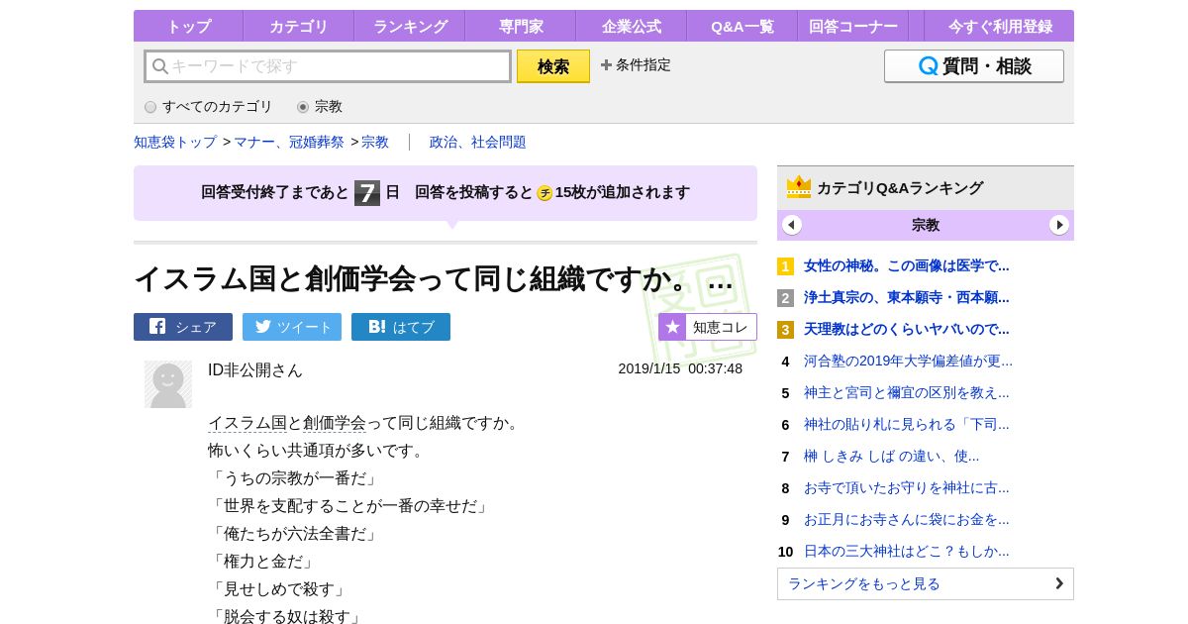Click the yellow 検索 button
The height and width of the screenshot is (624, 1188).
(553, 66)
